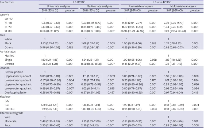Select the value 33.9 (29.14-39.43)
The height and width of the screenshot is (128, 204).
click(175, 31)
